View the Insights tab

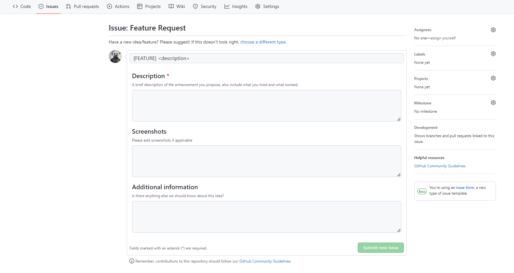(236, 6)
